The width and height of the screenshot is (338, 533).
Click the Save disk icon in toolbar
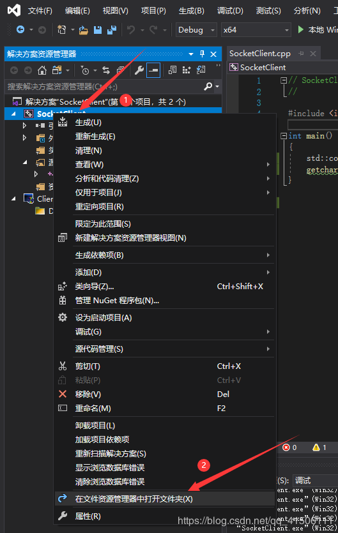[x=98, y=30]
